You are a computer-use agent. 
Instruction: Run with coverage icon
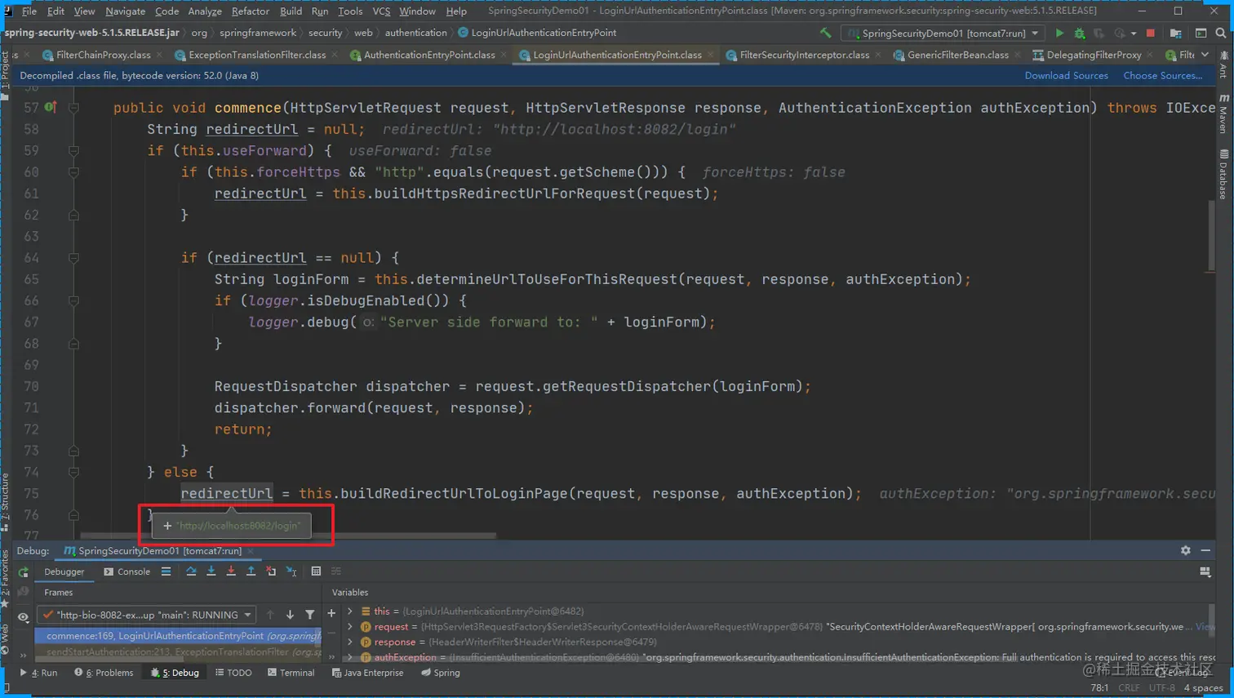[1099, 33]
